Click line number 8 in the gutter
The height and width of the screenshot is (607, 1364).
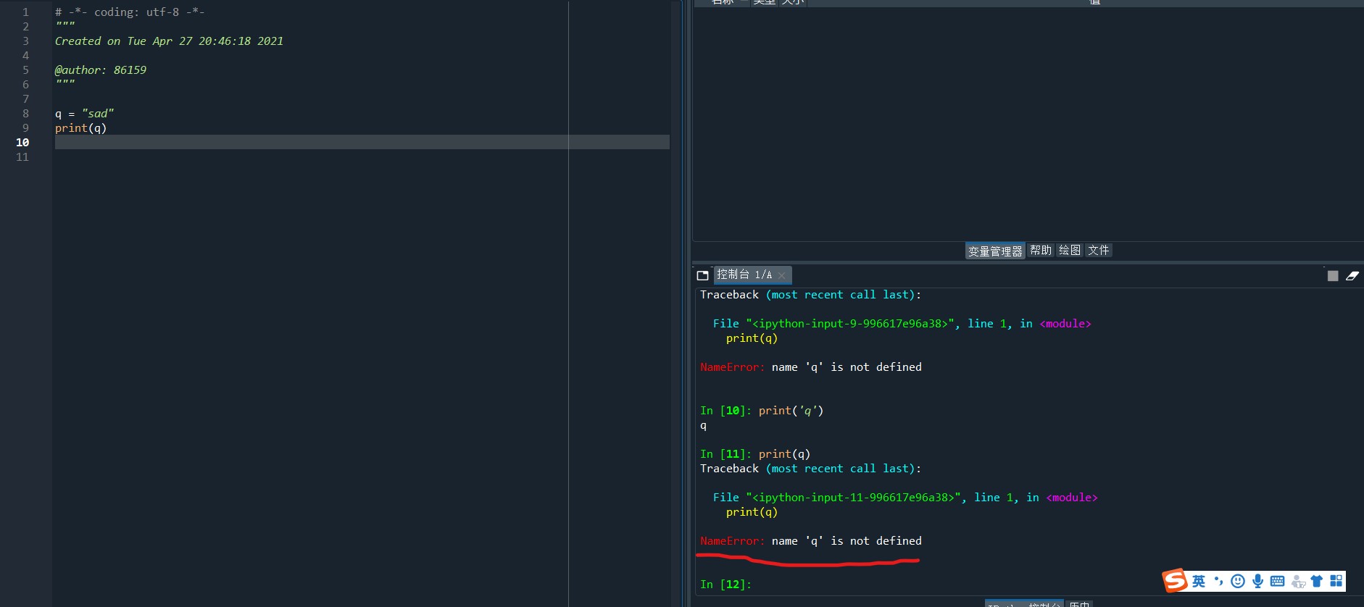coord(25,114)
